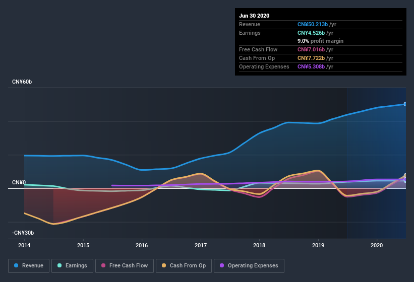The width and height of the screenshot is (414, 282).
Task: Select the 2014 x-axis label
Action: click(24, 245)
